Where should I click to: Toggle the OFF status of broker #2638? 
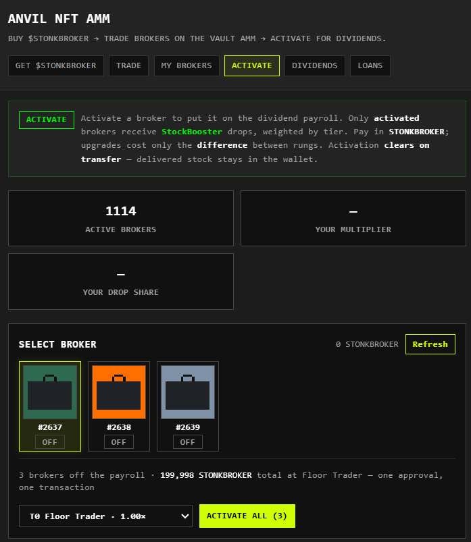pyautogui.click(x=119, y=442)
